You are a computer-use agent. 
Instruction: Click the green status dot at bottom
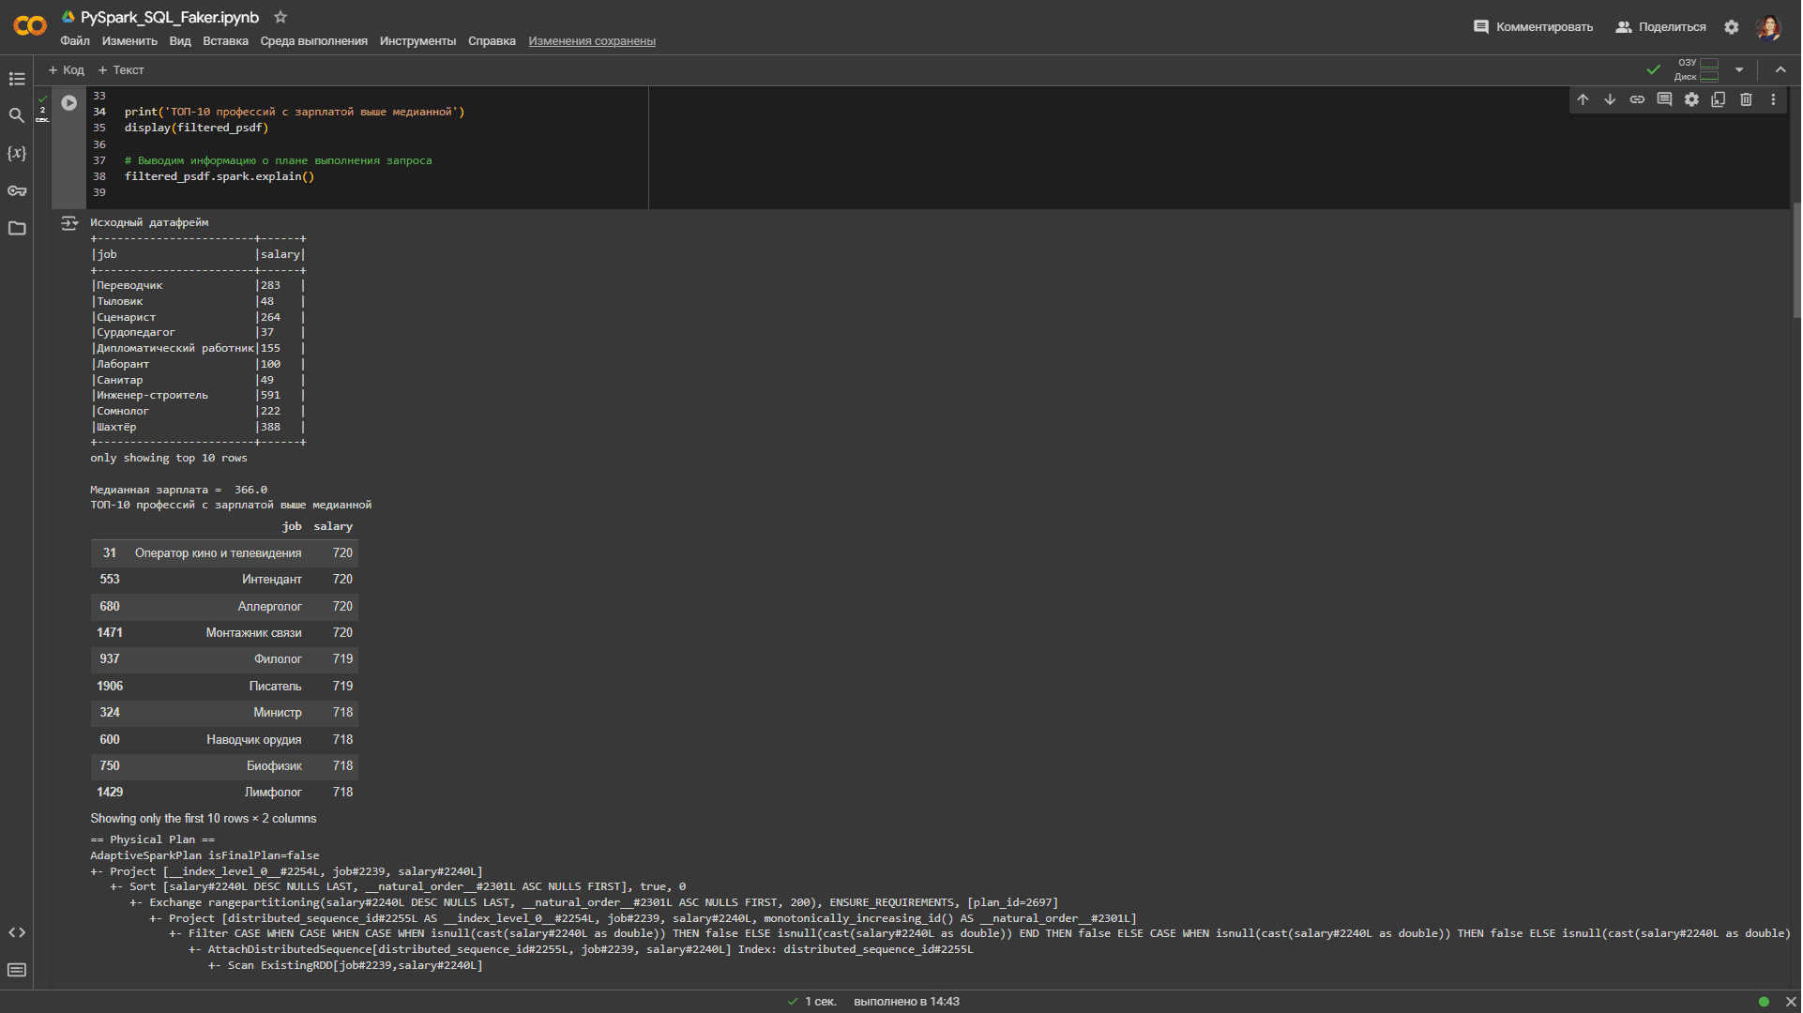point(1765,1003)
